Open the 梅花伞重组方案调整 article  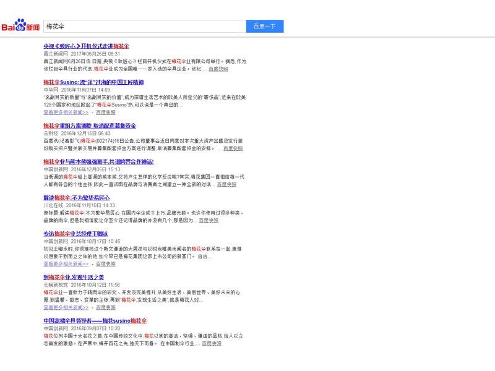pos(90,126)
